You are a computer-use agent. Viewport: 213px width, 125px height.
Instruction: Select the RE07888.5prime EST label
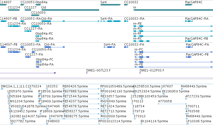pyautogui.click(x=75, y=91)
